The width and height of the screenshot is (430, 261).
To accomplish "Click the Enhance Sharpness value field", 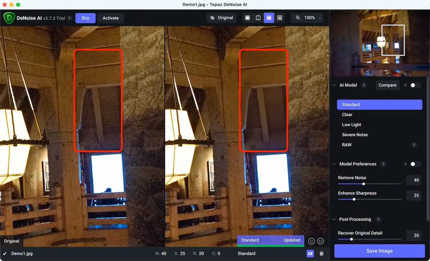I will (414, 196).
